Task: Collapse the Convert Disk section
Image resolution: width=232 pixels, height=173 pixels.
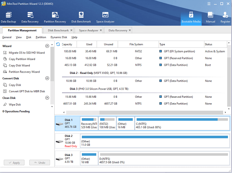Action: click(x=47, y=78)
